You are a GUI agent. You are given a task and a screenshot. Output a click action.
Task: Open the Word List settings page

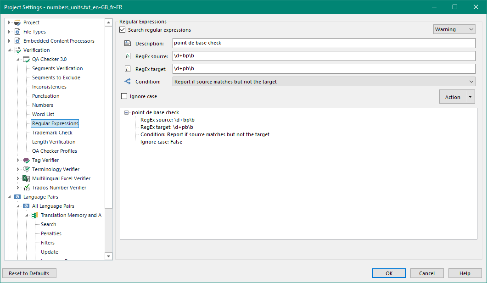click(43, 114)
